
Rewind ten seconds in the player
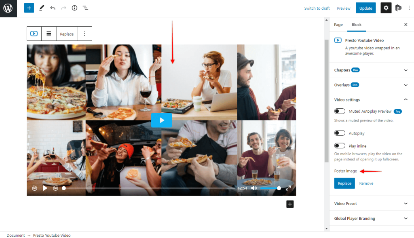click(x=35, y=188)
